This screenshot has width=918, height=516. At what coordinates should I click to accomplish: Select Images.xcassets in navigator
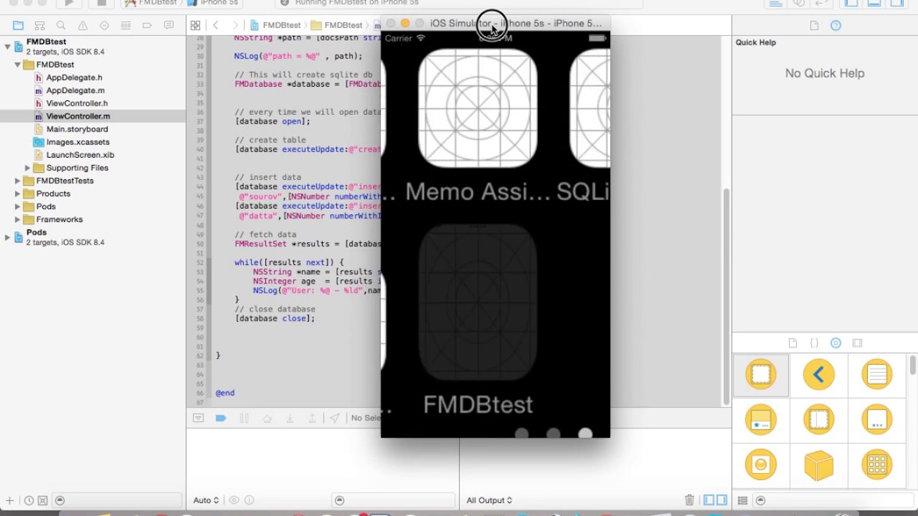click(x=77, y=142)
